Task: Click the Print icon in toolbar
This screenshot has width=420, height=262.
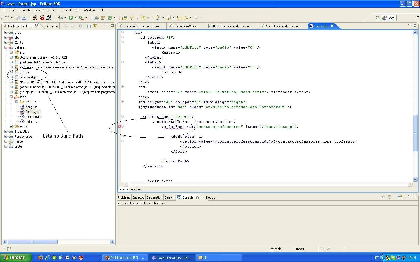Action: (24, 18)
